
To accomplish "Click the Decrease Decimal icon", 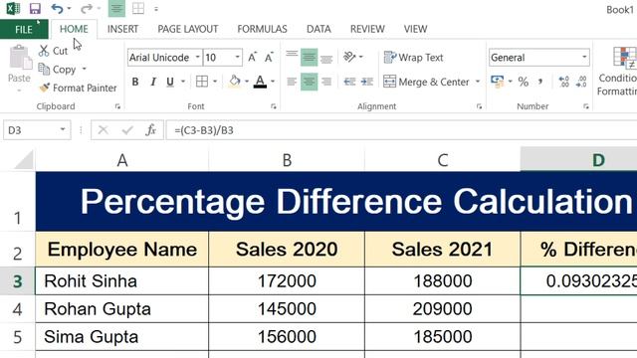I will (581, 82).
